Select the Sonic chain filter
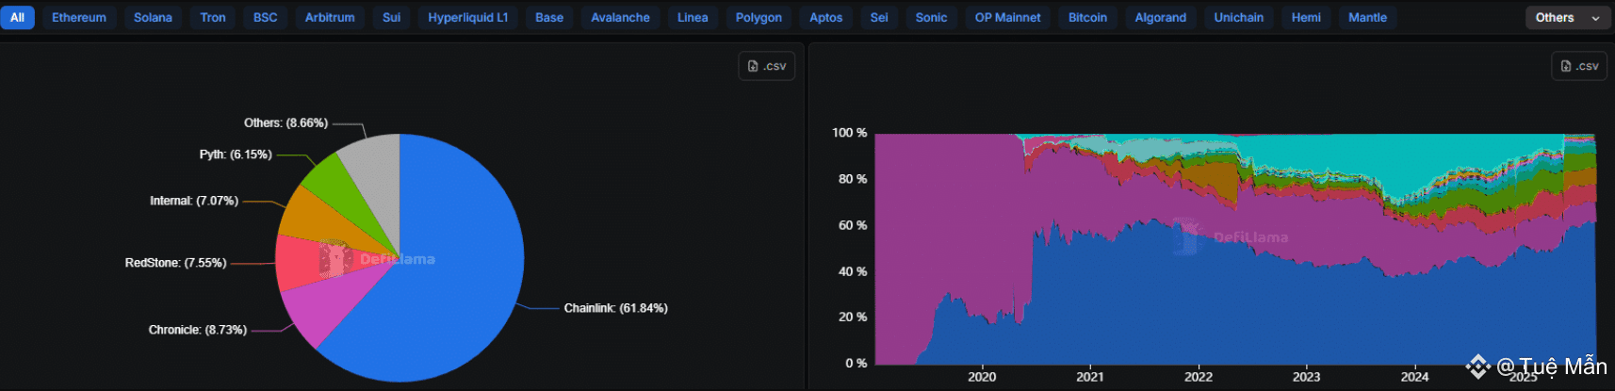The height and width of the screenshot is (391, 1615). tap(932, 18)
